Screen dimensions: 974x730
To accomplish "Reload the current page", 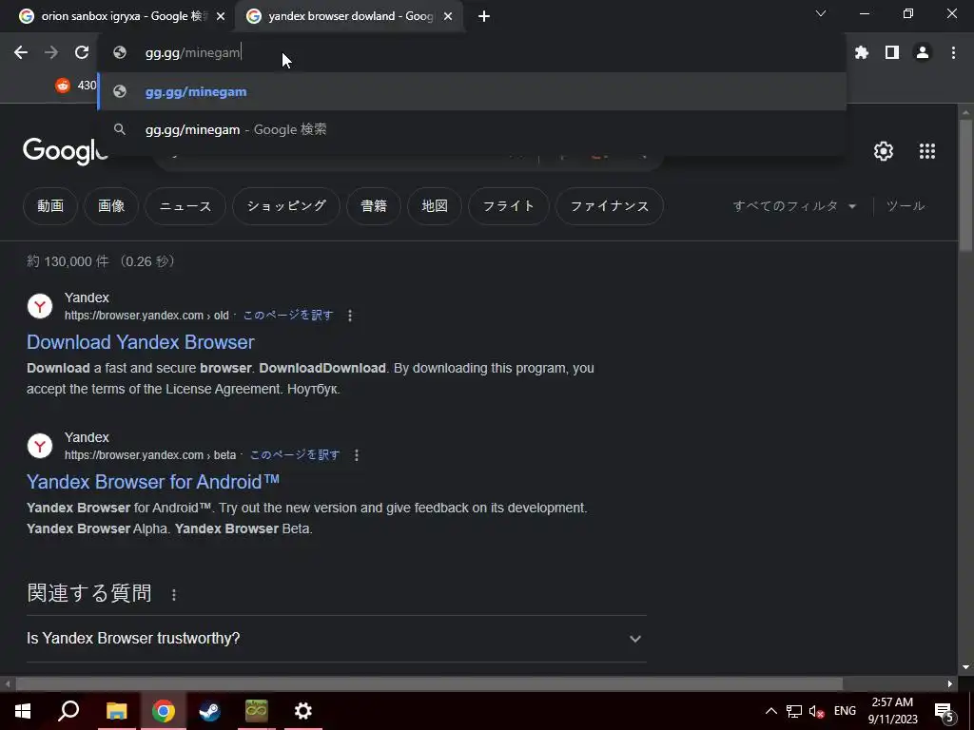I will (82, 53).
